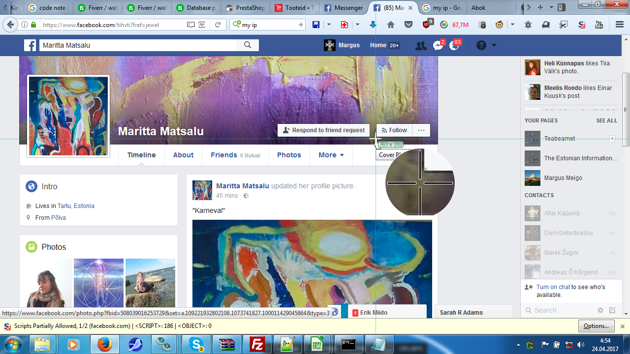This screenshot has width=630, height=354.
Task: Click the Windows Start button
Action: pyautogui.click(x=13, y=344)
